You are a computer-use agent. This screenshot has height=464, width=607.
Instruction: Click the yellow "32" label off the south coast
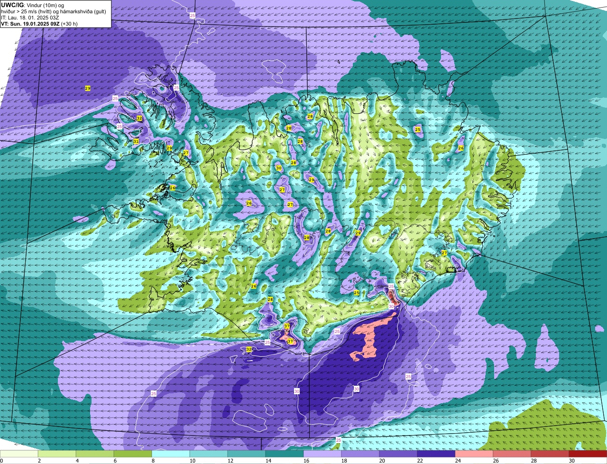tap(249, 350)
